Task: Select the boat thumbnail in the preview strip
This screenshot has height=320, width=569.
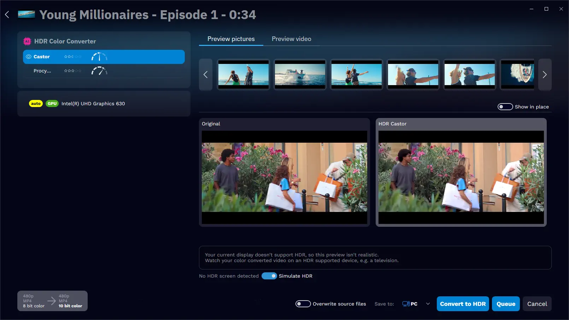Action: pos(300,75)
